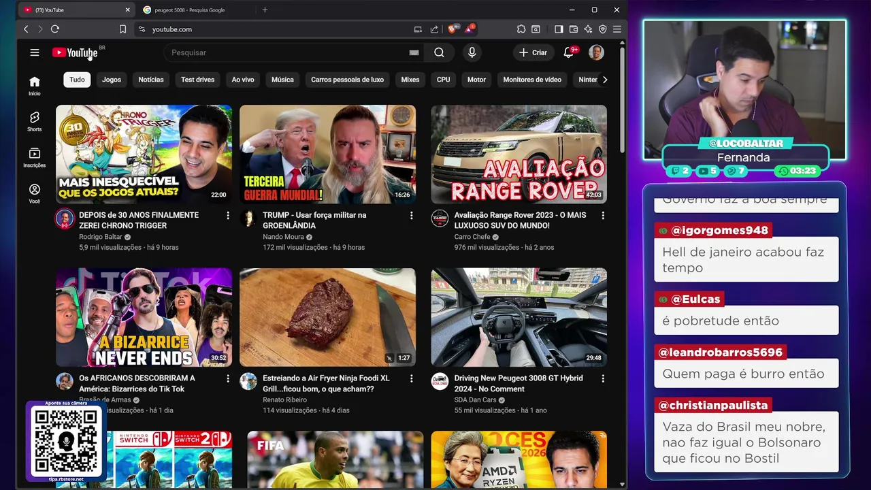Select the Ao vivo filter chip
871x490 pixels.
tap(243, 80)
